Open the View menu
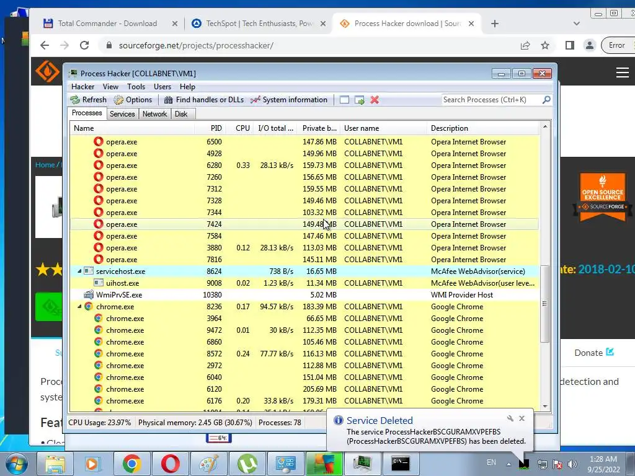This screenshot has height=476, width=635. (110, 87)
